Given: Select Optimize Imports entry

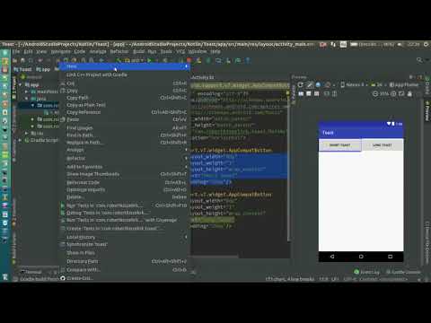Looking at the screenshot, I should pos(124,189).
